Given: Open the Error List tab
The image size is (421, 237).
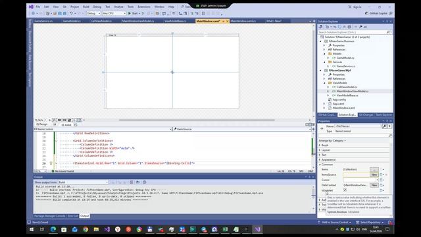Looking at the screenshot, I should [x=72, y=216].
